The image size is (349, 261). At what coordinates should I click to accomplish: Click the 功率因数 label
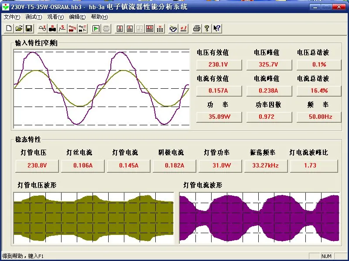point(268,104)
